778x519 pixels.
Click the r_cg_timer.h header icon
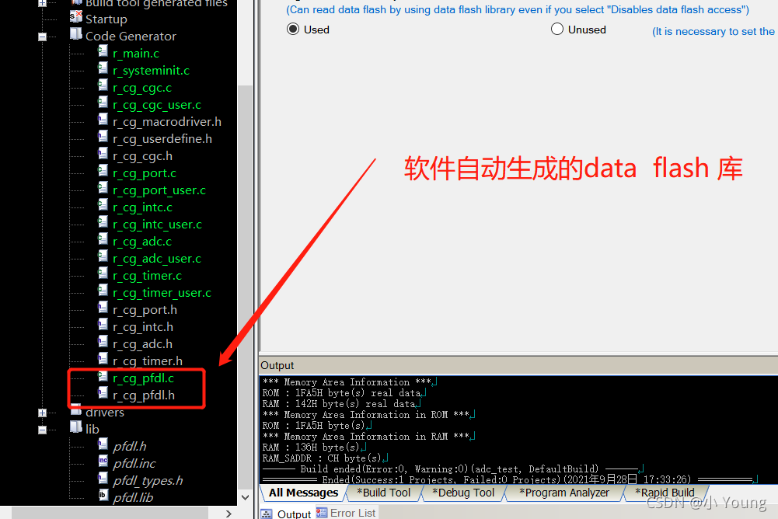[103, 359]
